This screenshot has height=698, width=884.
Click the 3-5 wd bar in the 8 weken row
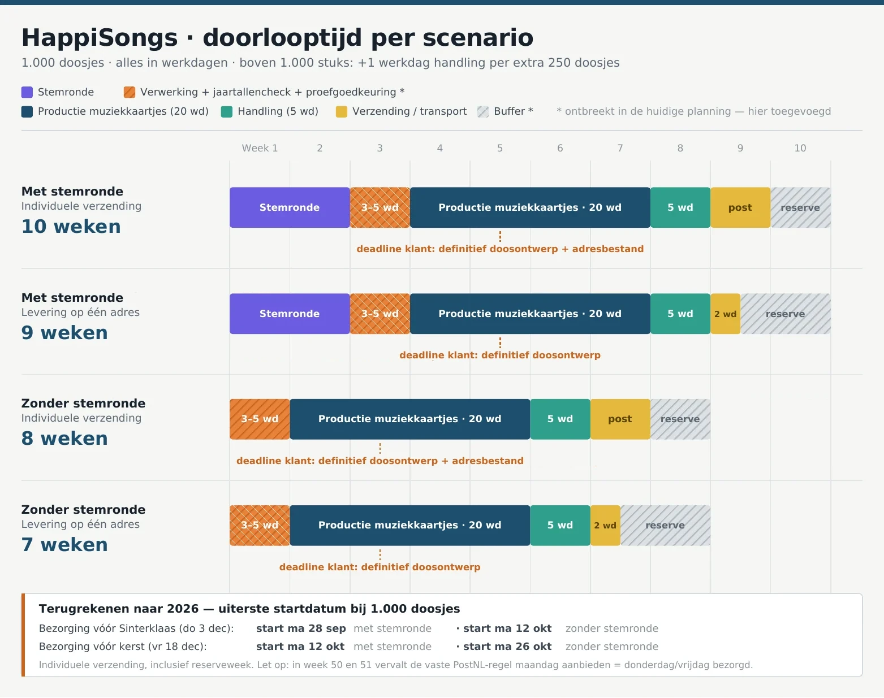click(x=260, y=419)
